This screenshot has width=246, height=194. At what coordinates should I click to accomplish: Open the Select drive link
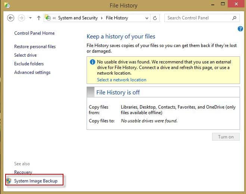click(x=25, y=55)
